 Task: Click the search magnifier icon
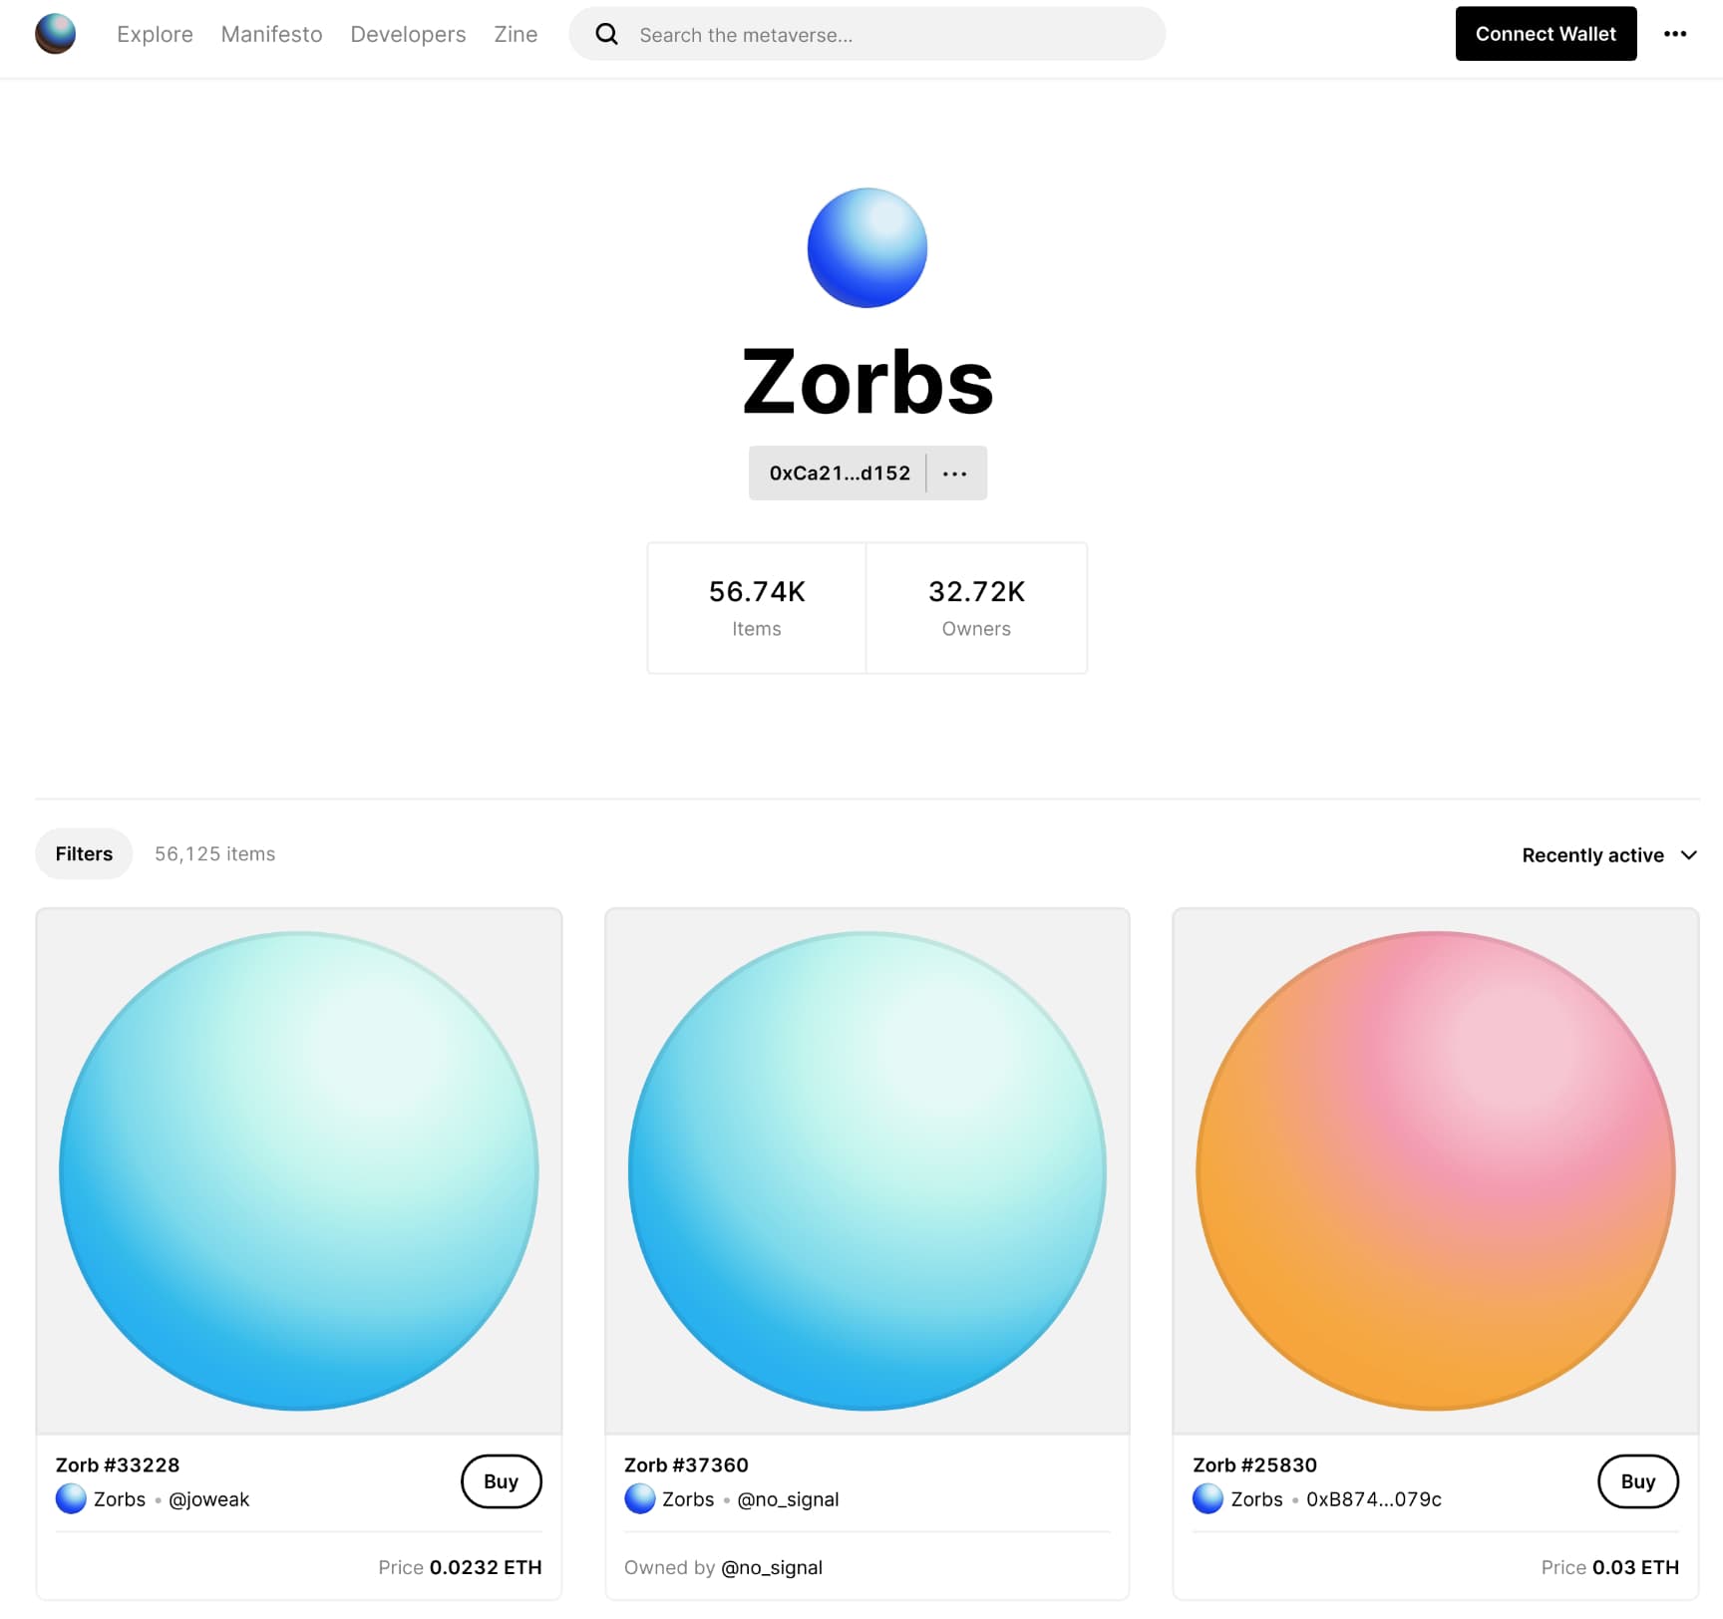606,34
